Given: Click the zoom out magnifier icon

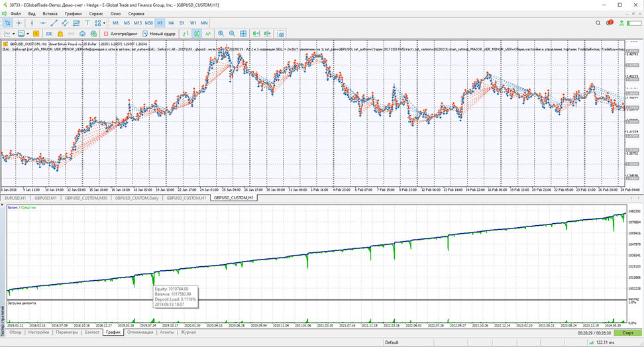Looking at the screenshot, I should pos(232,34).
